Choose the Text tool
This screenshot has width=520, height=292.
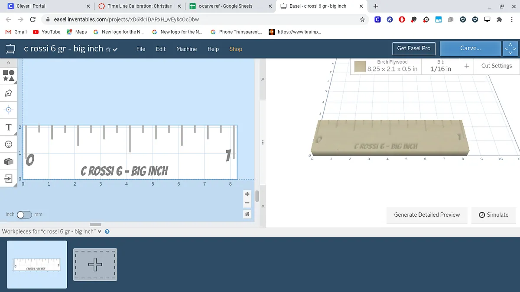pos(9,127)
